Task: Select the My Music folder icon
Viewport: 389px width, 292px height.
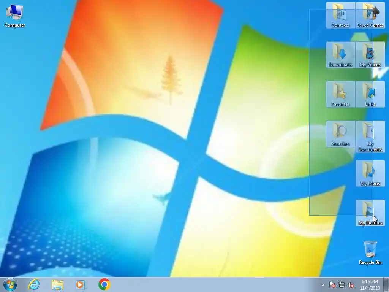Action: 370,173
